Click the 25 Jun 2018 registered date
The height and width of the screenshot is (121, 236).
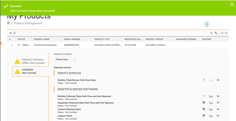tap(130, 45)
